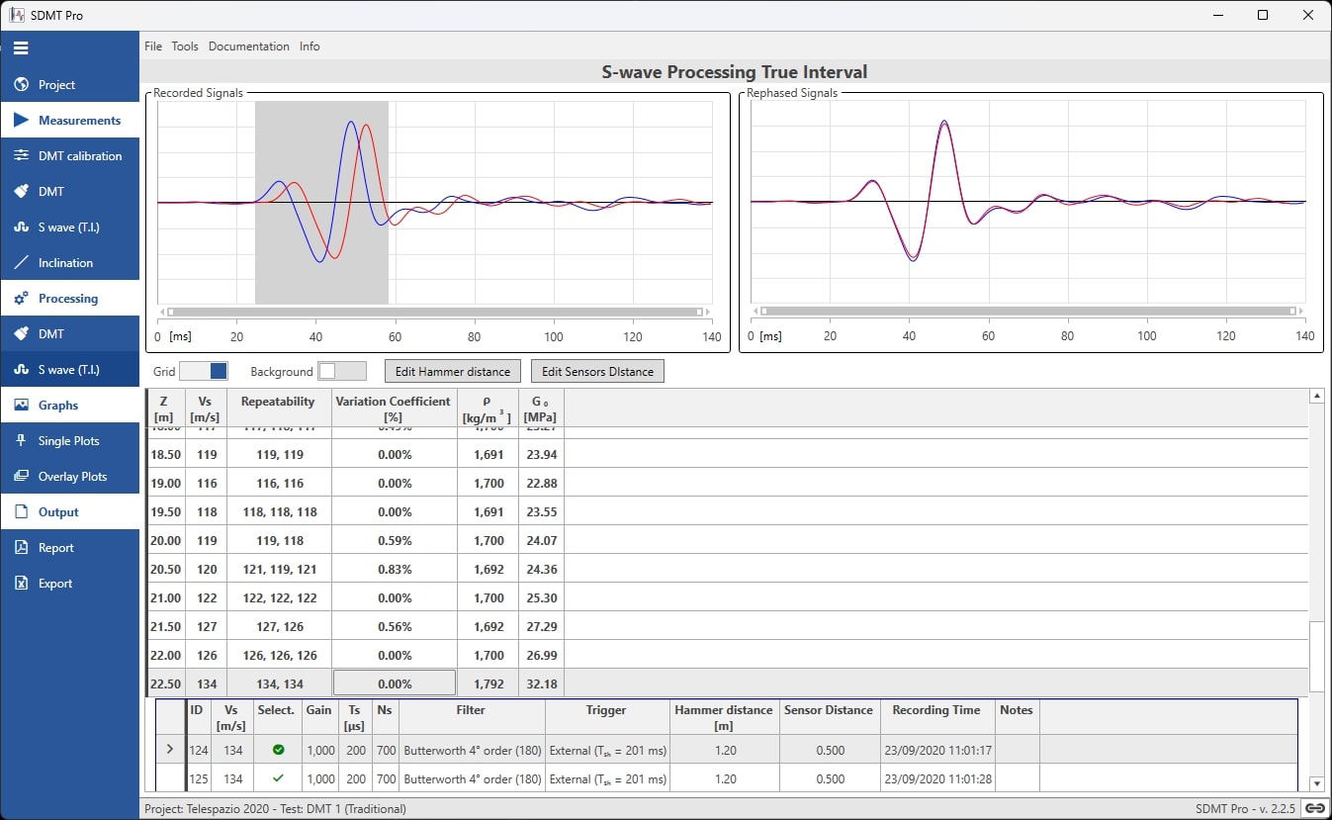Select the row with depth 22.00
The image size is (1332, 820).
click(727, 656)
